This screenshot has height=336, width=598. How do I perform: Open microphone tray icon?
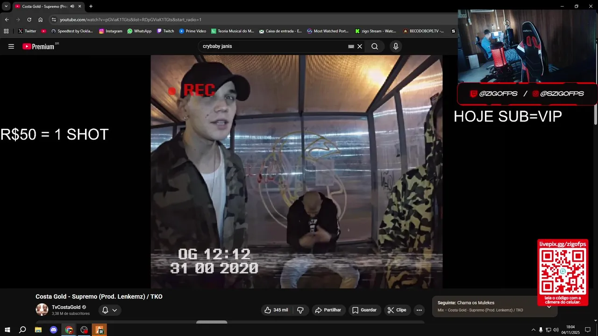pos(541,330)
